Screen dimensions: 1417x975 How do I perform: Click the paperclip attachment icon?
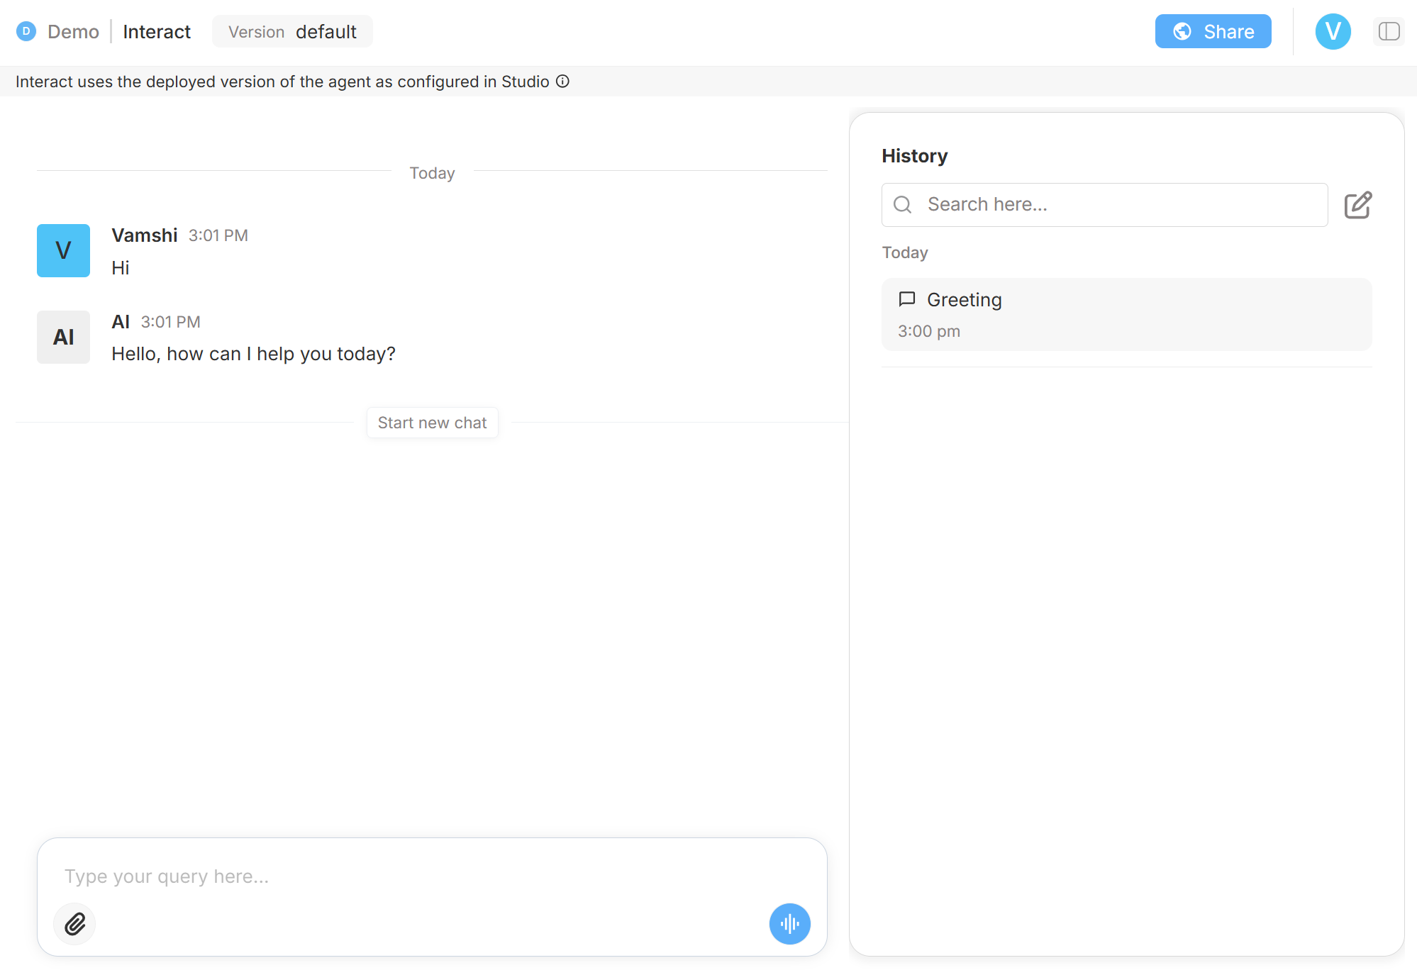point(74,924)
